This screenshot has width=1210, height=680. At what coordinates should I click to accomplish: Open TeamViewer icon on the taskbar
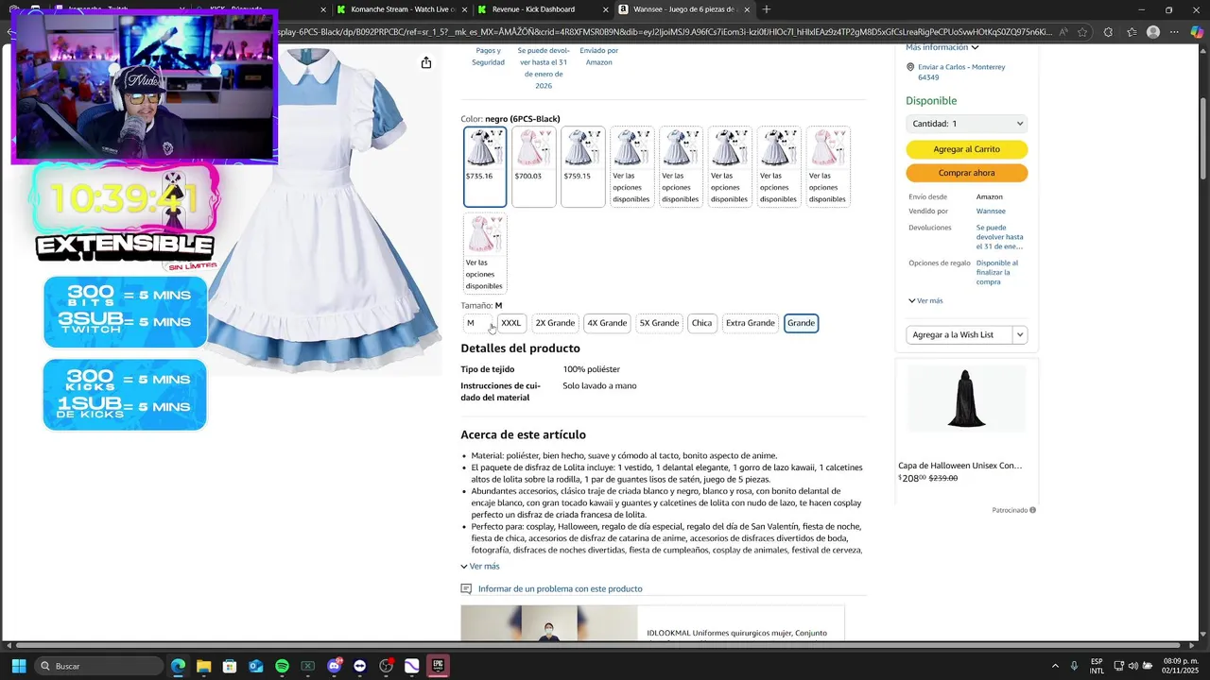click(x=359, y=666)
